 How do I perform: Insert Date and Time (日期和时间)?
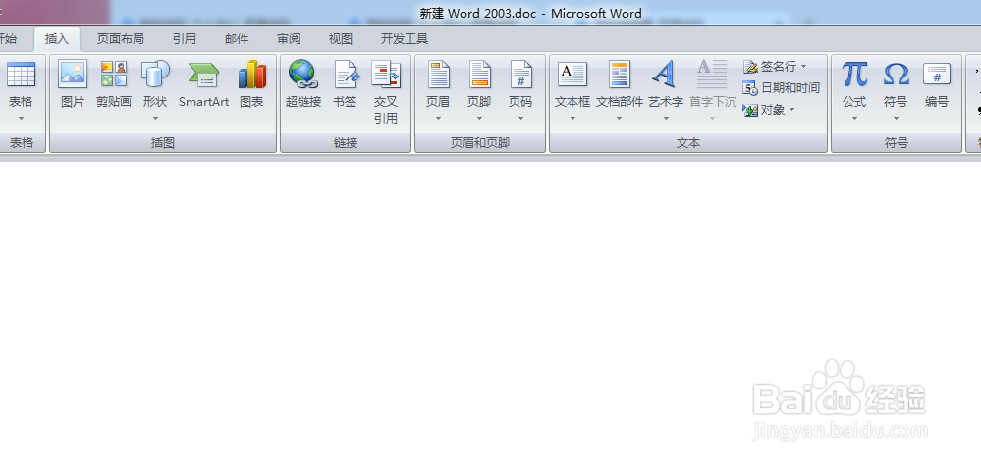coord(781,87)
